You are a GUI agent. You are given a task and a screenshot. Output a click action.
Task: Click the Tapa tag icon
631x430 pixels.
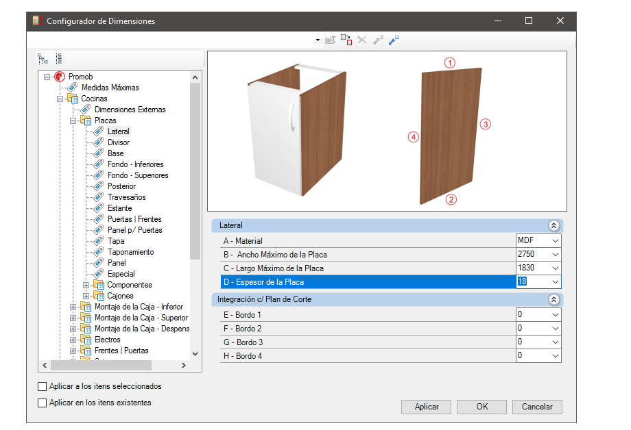[x=99, y=241]
